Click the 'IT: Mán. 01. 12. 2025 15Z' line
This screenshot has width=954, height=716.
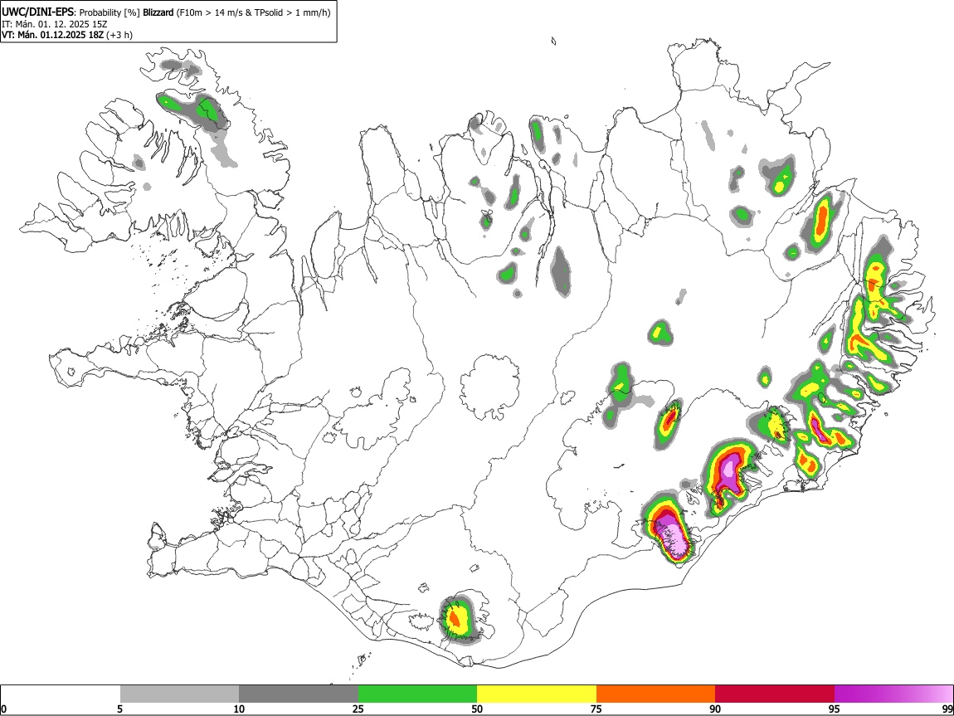coord(54,24)
